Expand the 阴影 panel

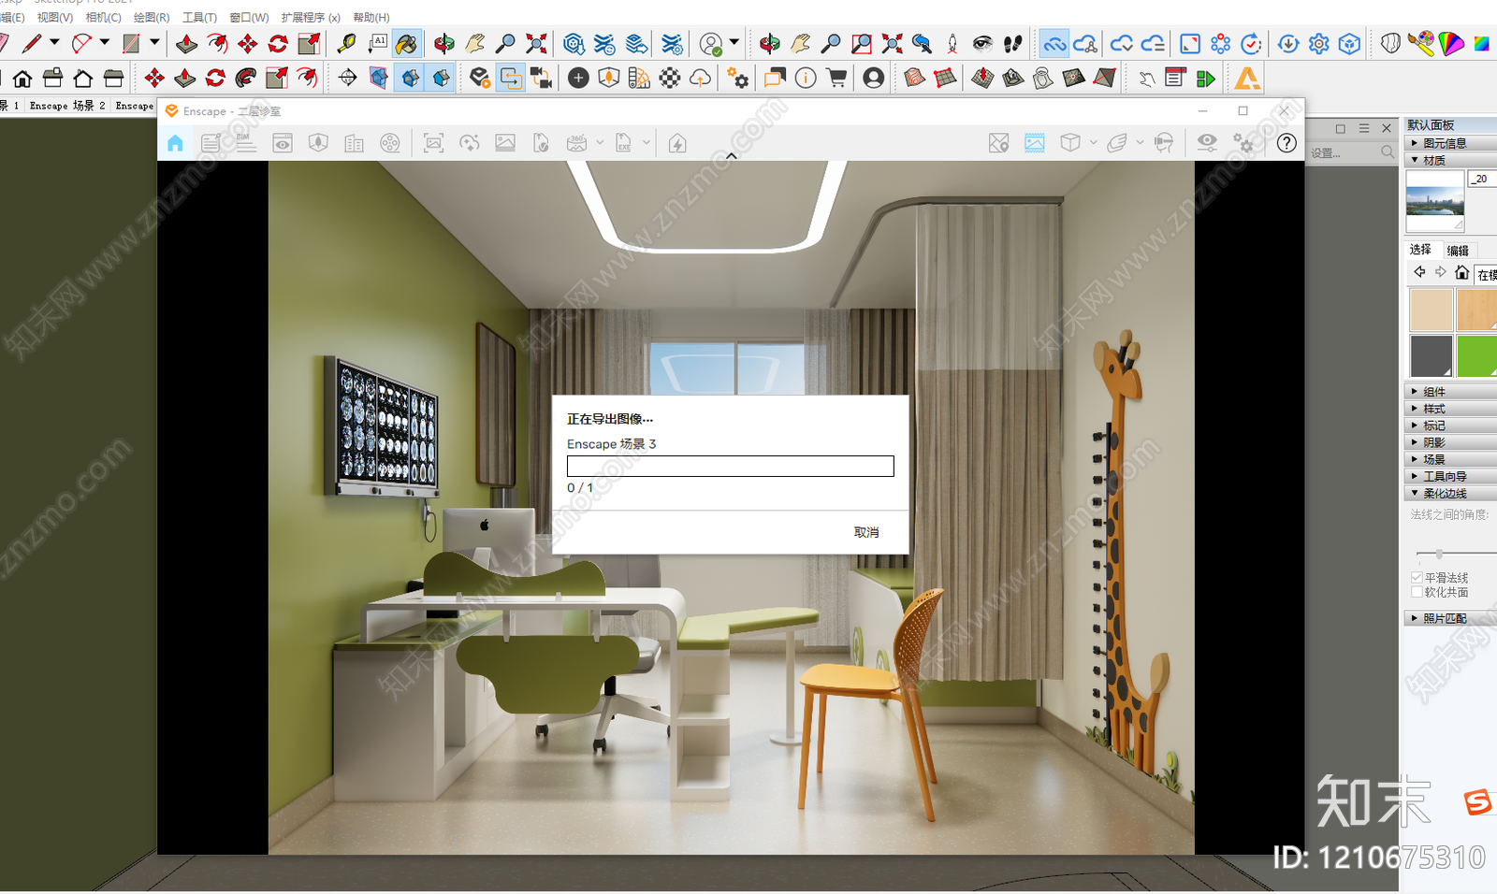pyautogui.click(x=1451, y=442)
